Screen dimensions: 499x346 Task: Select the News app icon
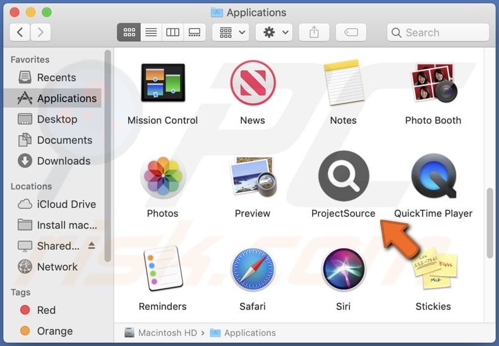(x=253, y=83)
